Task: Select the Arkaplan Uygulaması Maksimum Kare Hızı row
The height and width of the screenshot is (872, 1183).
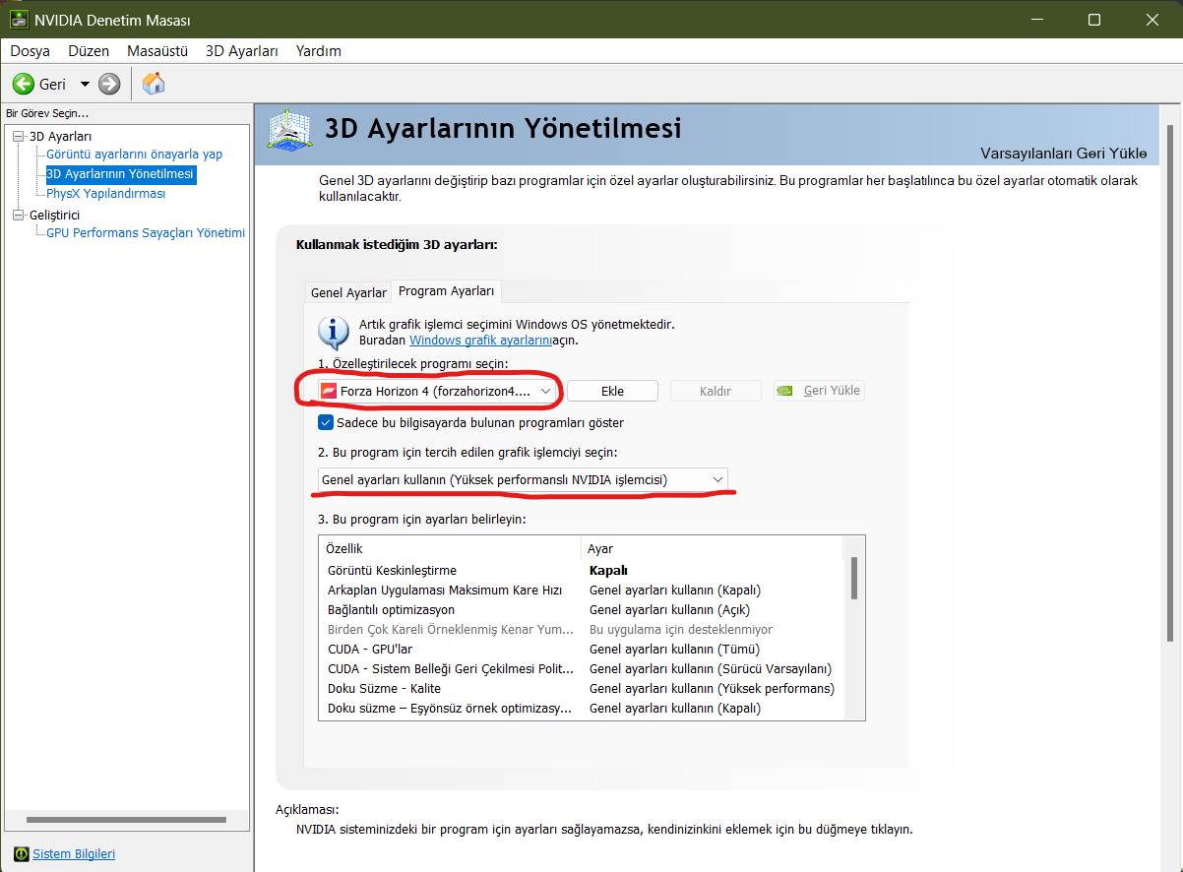Action: tap(581, 590)
